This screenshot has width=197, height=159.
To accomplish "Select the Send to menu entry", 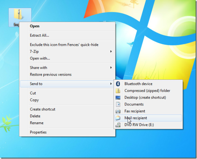I will 67,84.
